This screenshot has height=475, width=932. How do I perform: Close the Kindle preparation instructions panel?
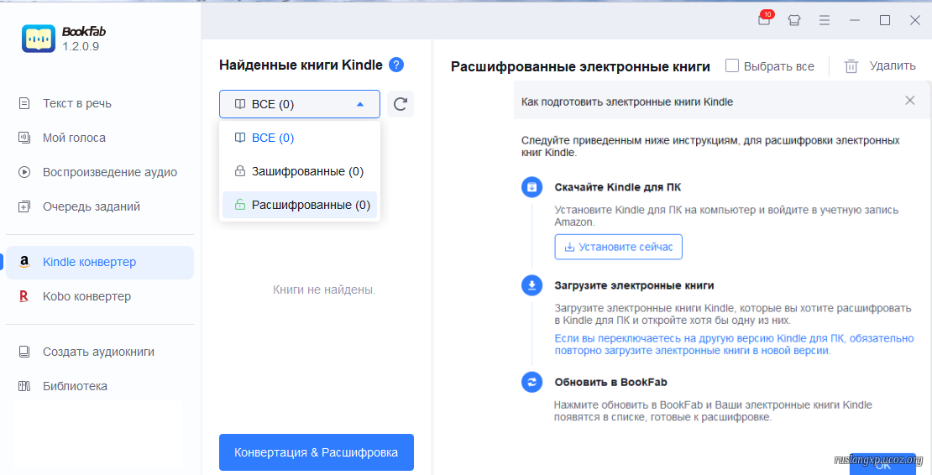coord(909,101)
